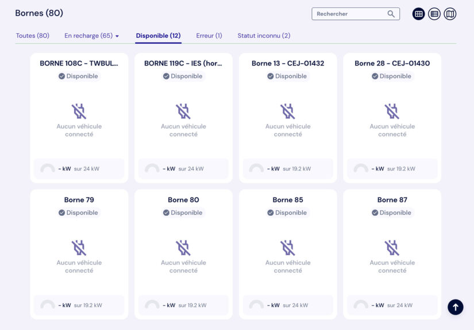Open the Borne 13 - CEJ-01432 card title
The height and width of the screenshot is (330, 474).
pos(288,63)
